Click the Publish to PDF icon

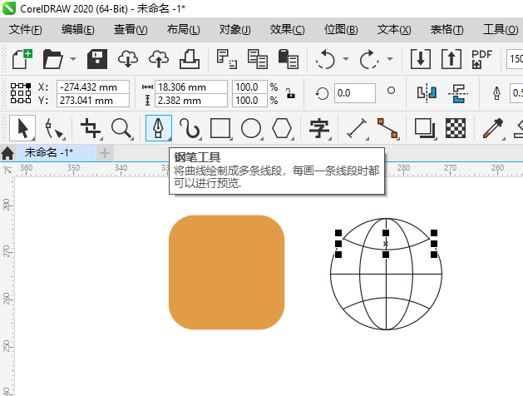481,59
